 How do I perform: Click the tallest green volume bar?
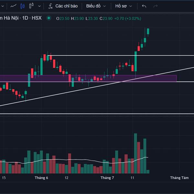pyautogui.click(x=135, y=153)
